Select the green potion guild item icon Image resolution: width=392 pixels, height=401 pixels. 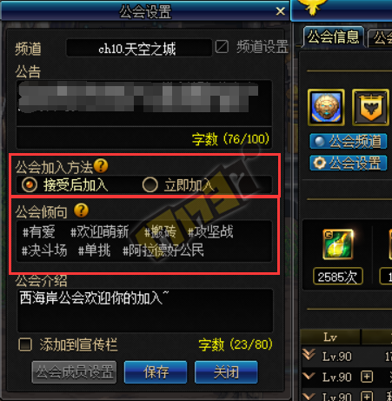point(338,244)
